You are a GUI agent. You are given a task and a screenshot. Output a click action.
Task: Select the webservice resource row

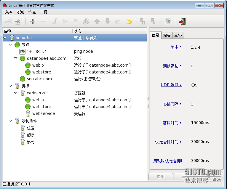point(75,113)
